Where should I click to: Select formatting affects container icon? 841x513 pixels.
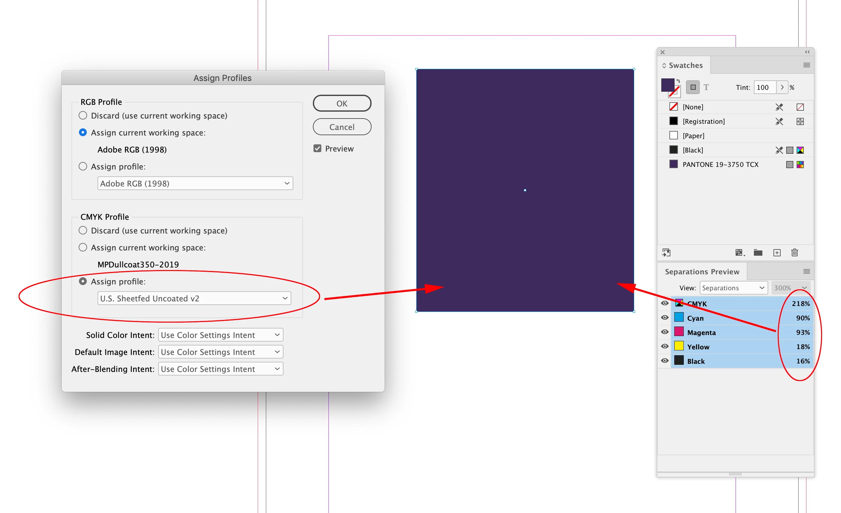pyautogui.click(x=693, y=88)
